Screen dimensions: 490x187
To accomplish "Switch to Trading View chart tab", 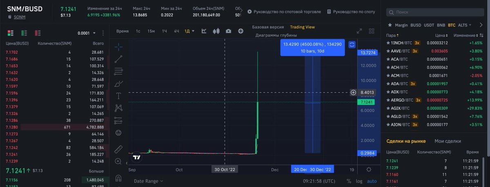I will 302,27.
